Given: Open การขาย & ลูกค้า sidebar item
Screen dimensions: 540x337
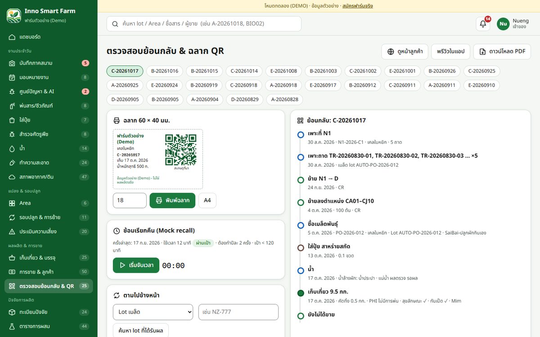Looking at the screenshot, I should (49, 272).
